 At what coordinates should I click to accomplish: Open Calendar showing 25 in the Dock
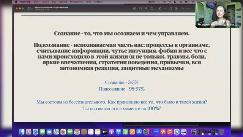click(77, 132)
